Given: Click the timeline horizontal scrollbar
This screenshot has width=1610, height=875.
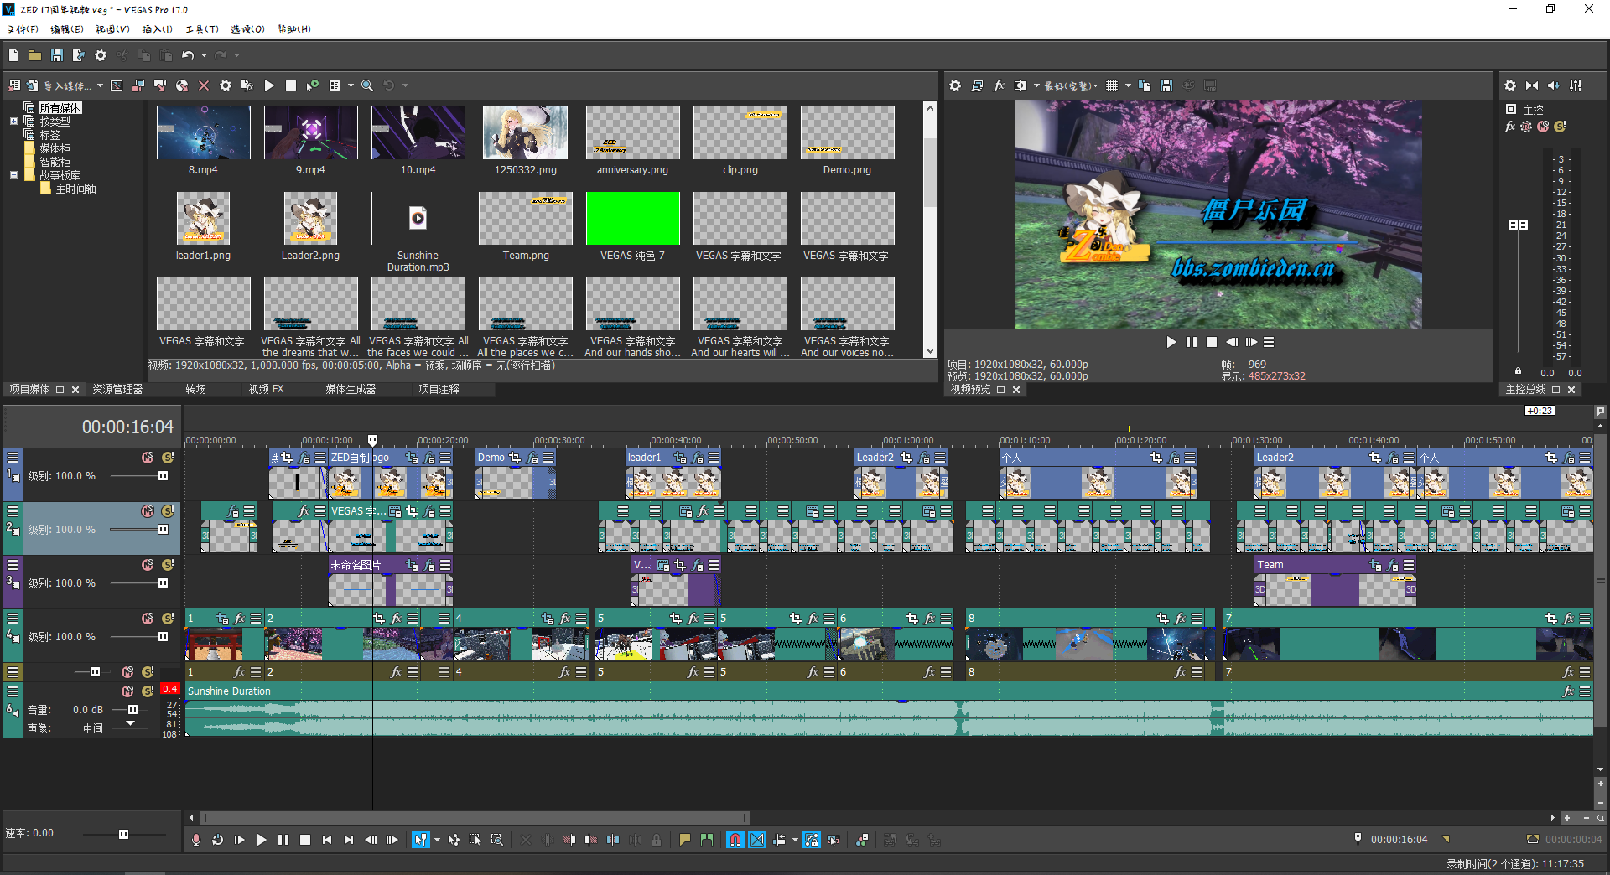Looking at the screenshot, I should click(x=475, y=817).
